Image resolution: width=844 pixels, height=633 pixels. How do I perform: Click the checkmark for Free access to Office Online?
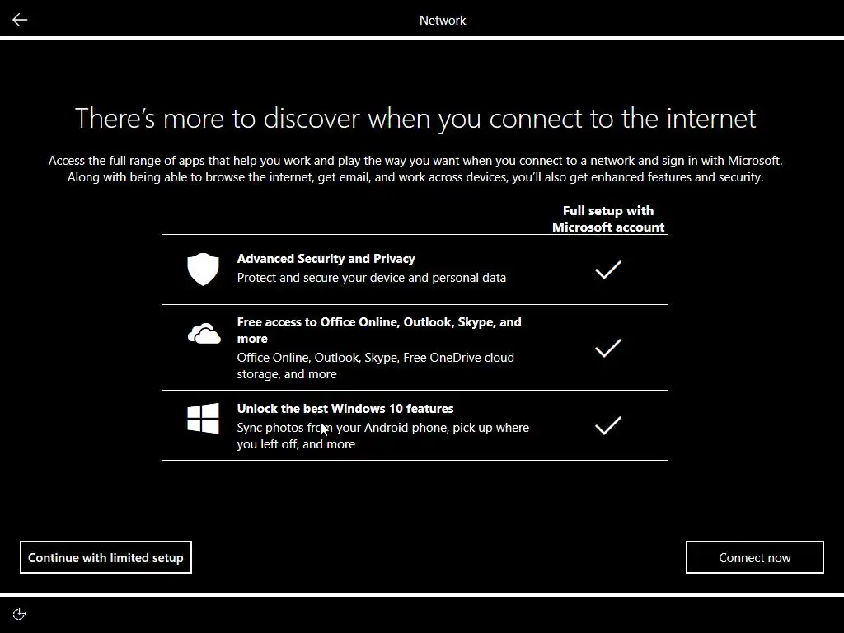pos(608,348)
